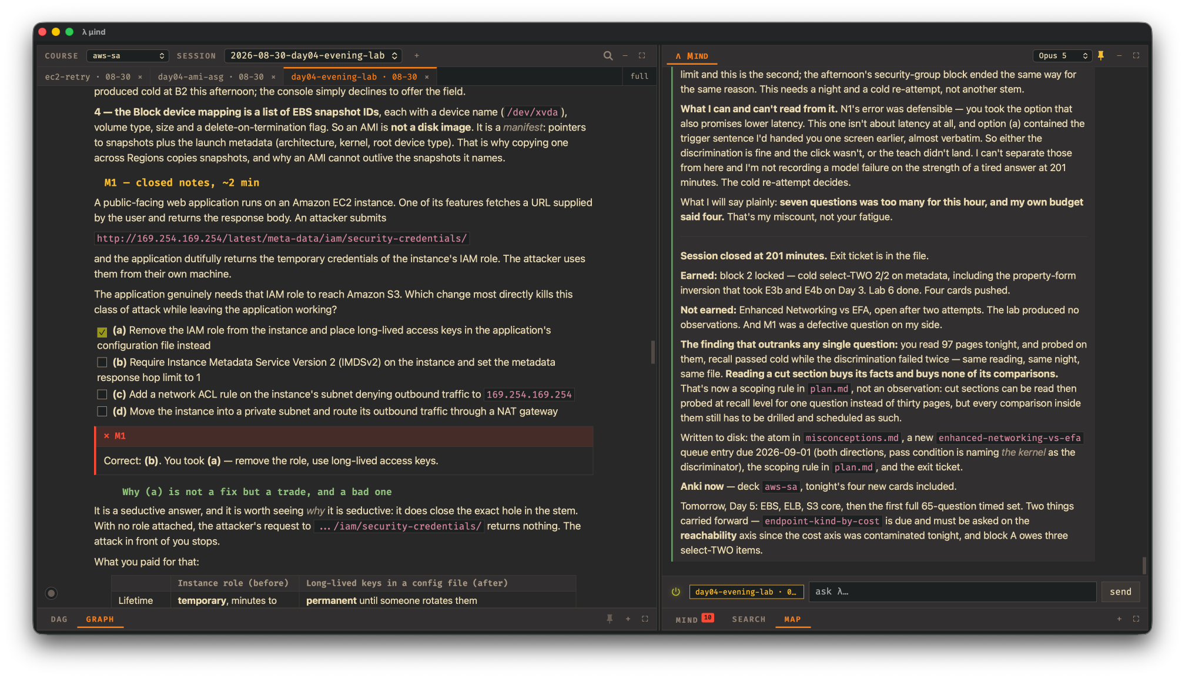Maximize the left editor pane

point(642,55)
